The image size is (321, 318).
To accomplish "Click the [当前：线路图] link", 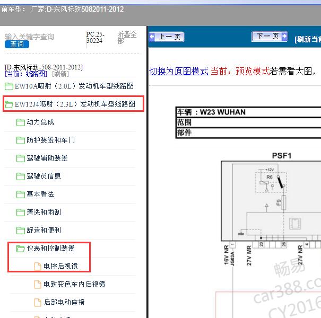I will pos(26,74).
